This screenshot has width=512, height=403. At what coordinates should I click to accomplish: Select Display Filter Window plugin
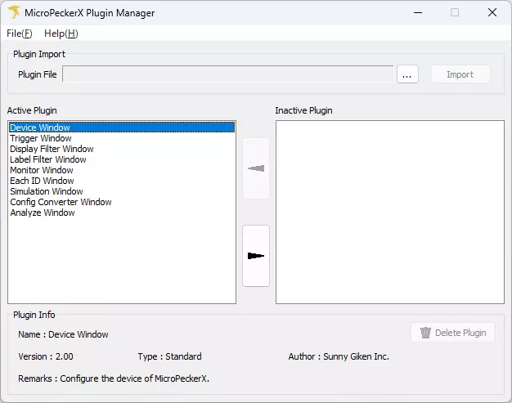coord(122,149)
